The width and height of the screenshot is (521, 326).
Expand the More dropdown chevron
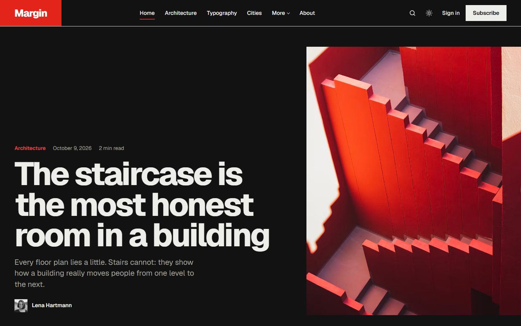288,13
